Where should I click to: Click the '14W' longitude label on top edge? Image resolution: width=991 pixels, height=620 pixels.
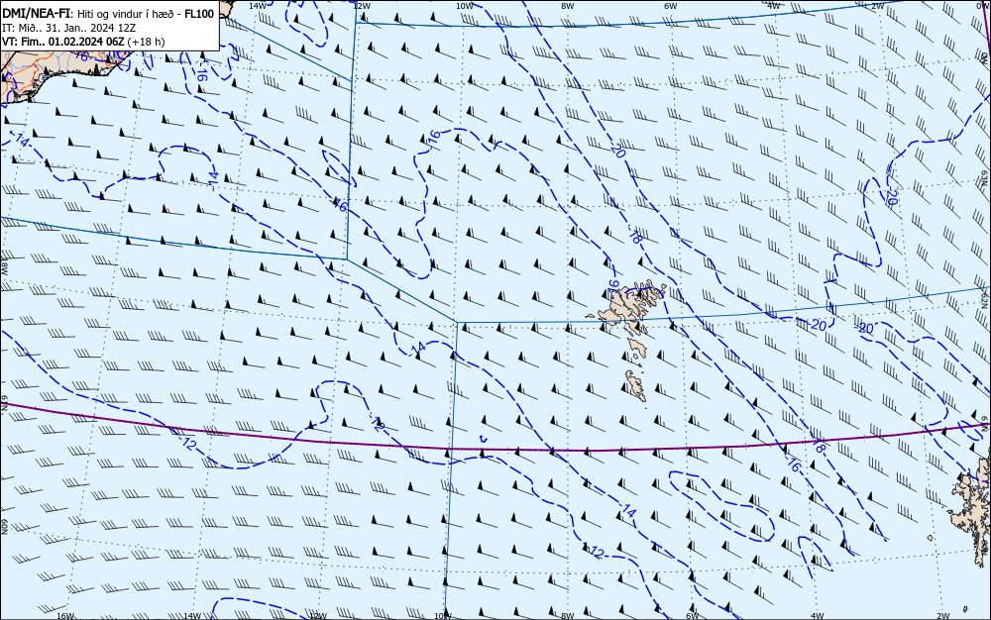(258, 5)
